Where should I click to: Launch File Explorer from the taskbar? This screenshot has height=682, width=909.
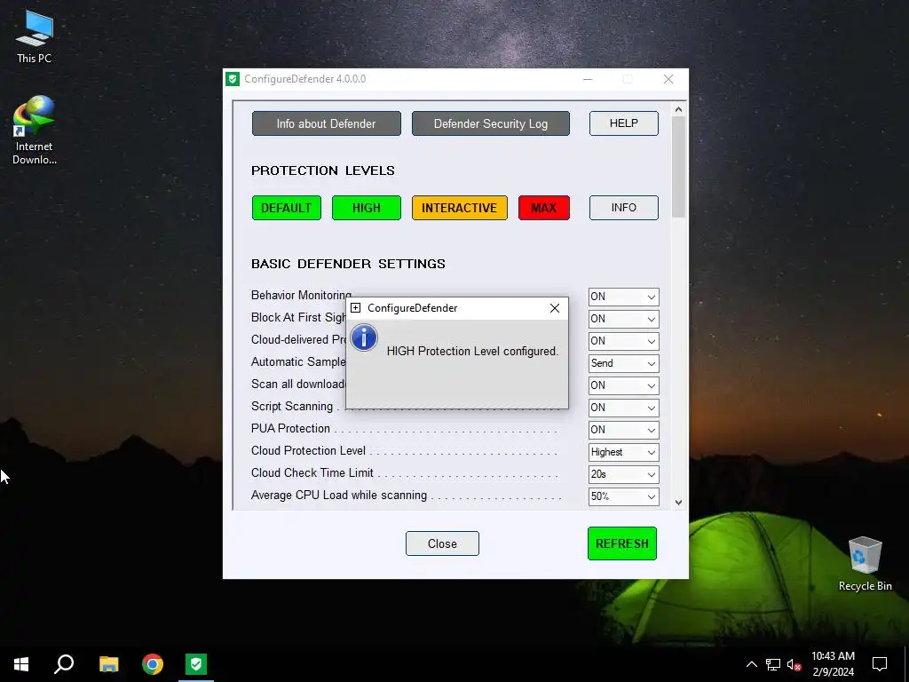tap(108, 664)
